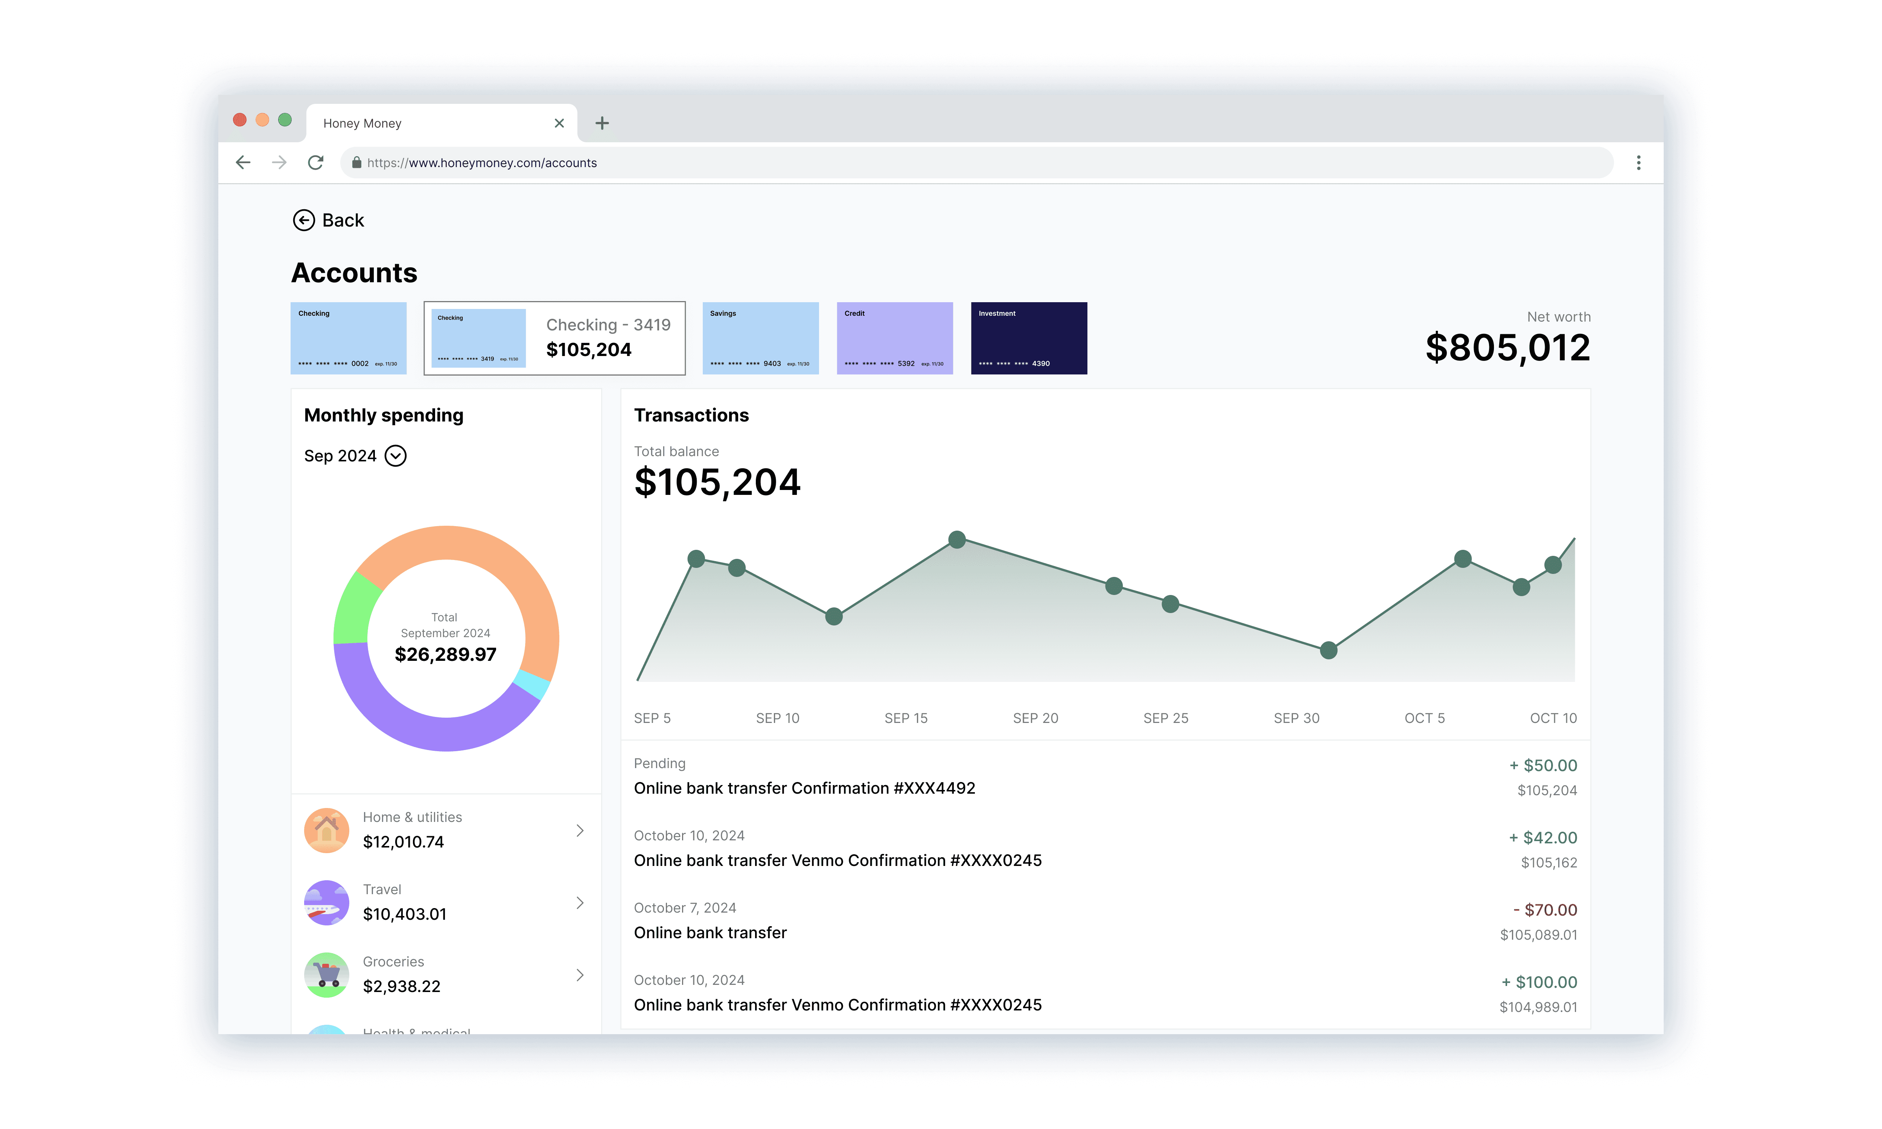Click the browser forward arrow

pyautogui.click(x=279, y=163)
